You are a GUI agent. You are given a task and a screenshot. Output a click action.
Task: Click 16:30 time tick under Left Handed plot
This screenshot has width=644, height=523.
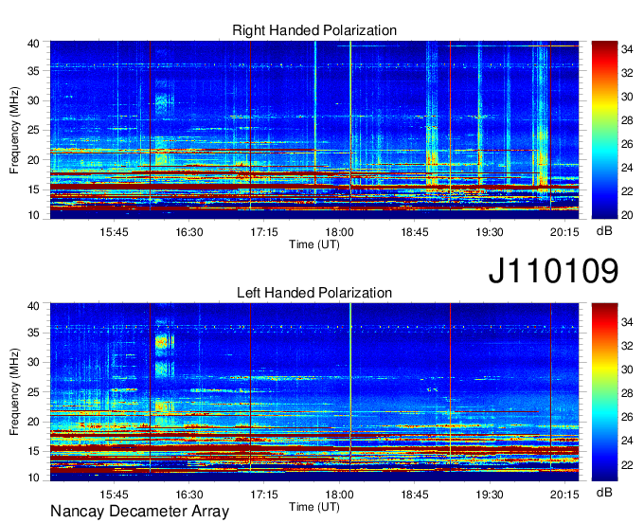click(x=188, y=495)
